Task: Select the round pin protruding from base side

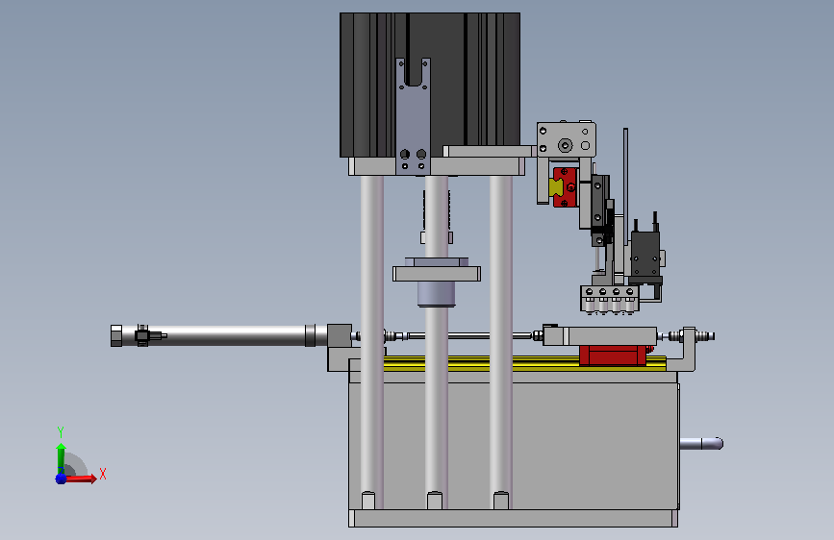Action: [701, 443]
